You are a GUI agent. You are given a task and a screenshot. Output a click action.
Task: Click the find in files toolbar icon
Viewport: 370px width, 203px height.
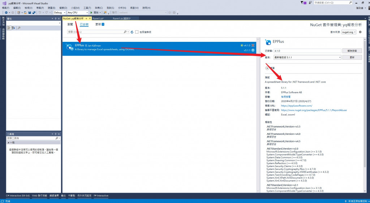[x=105, y=13]
